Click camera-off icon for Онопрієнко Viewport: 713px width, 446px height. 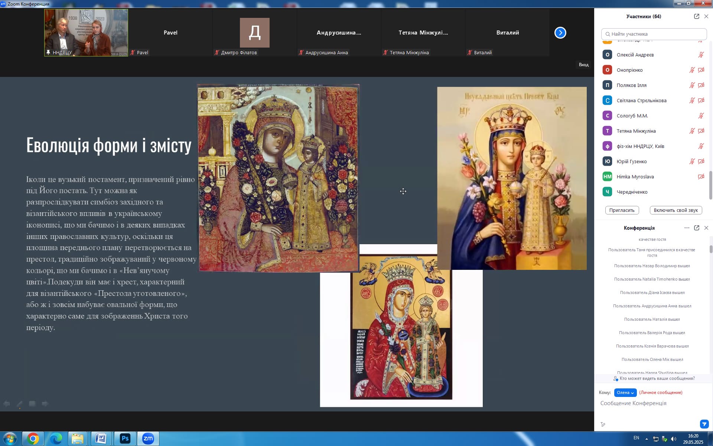(x=701, y=70)
